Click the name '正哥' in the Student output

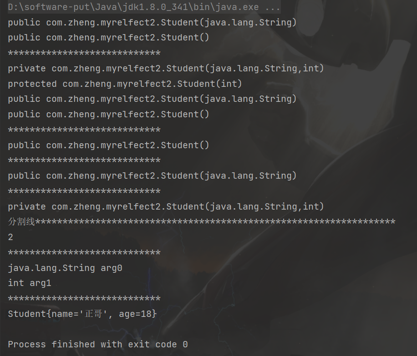tap(92, 314)
